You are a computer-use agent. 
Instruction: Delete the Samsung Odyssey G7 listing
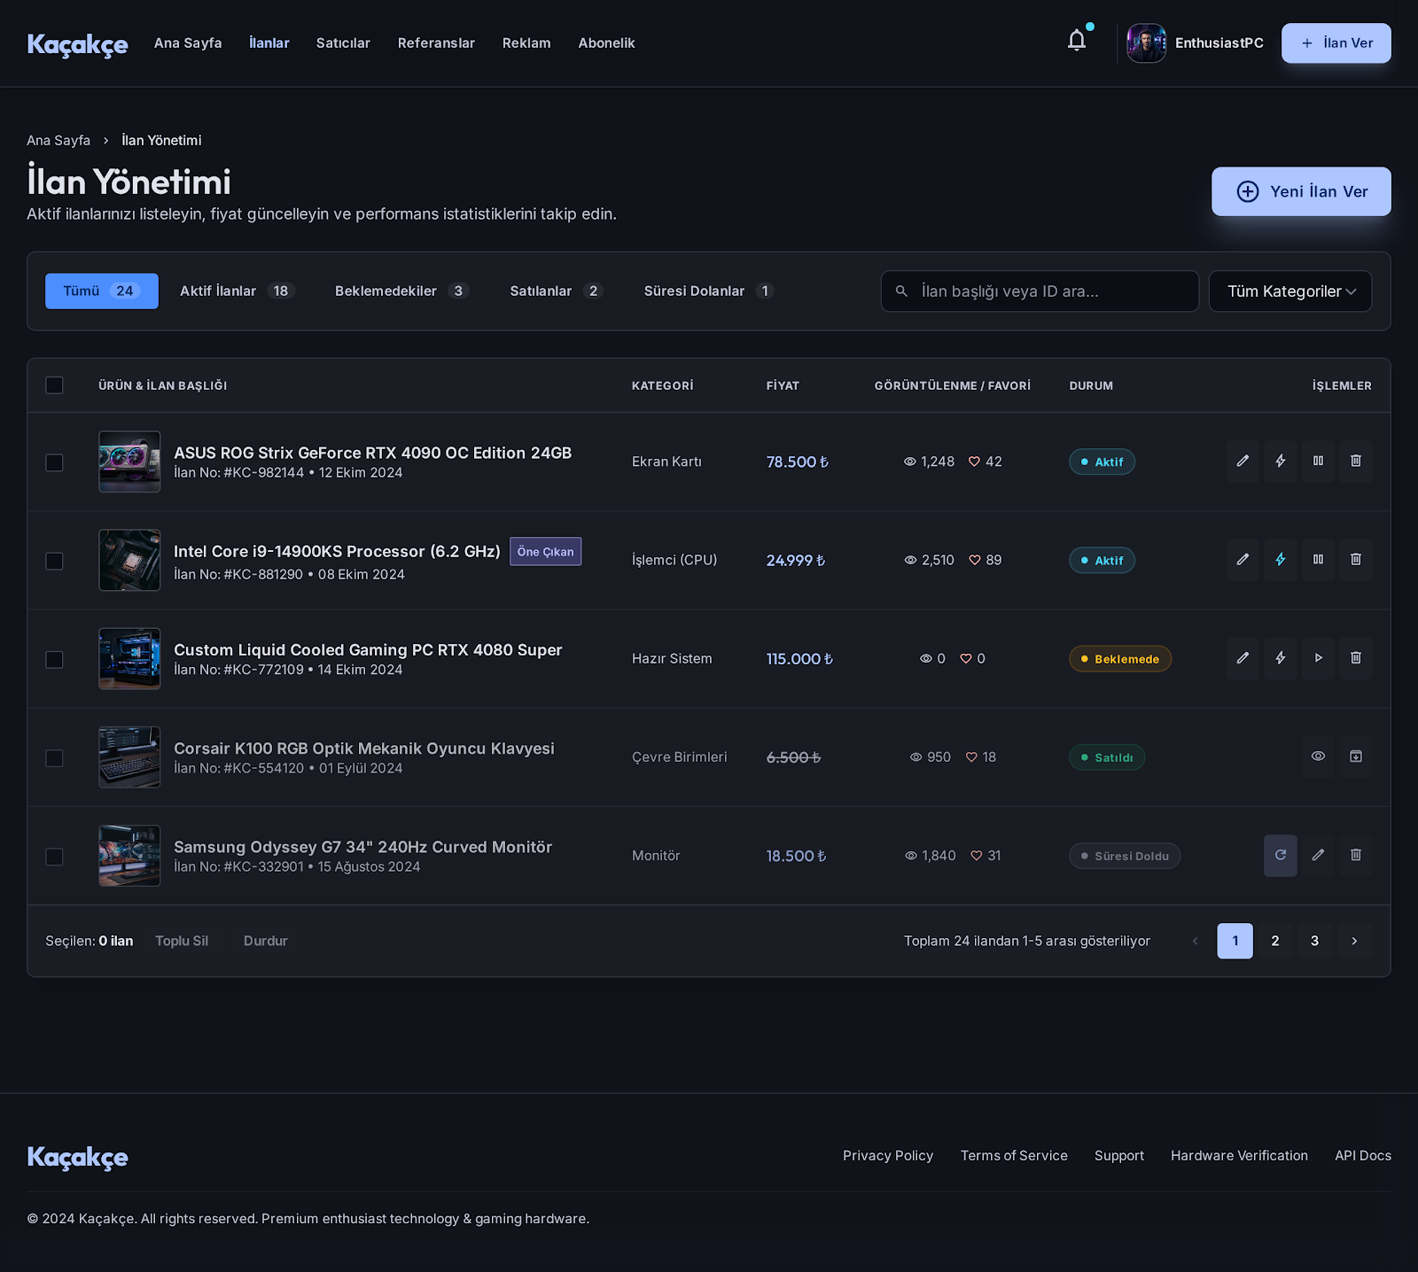1356,856
